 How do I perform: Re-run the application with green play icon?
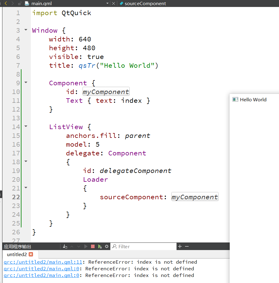pos(86,246)
